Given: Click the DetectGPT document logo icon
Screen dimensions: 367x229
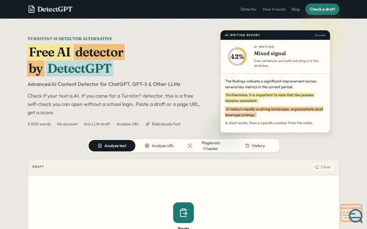Looking at the screenshot, I should 31,9.
